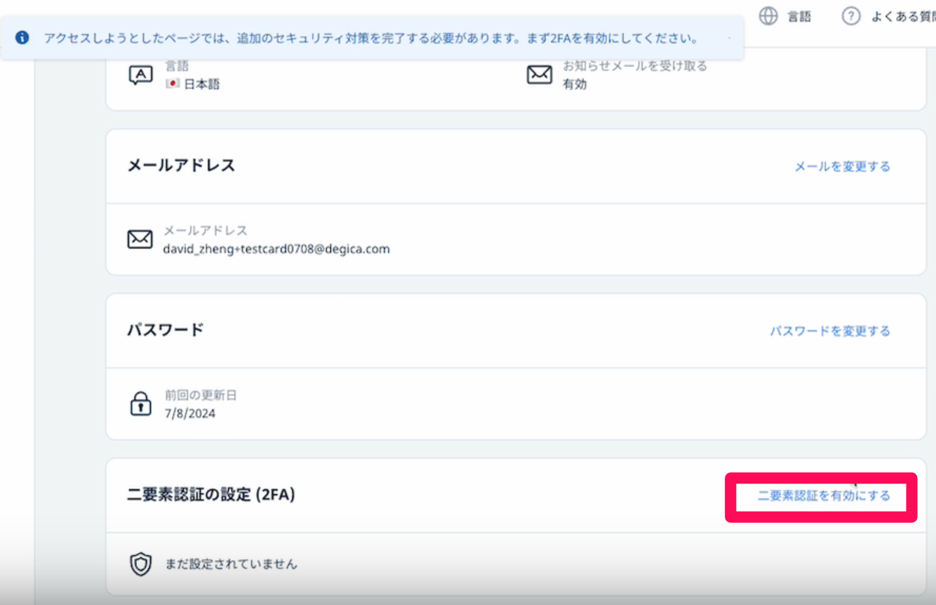Open the 言語 language menu in header
The width and height of the screenshot is (936, 605).
pyautogui.click(x=798, y=18)
